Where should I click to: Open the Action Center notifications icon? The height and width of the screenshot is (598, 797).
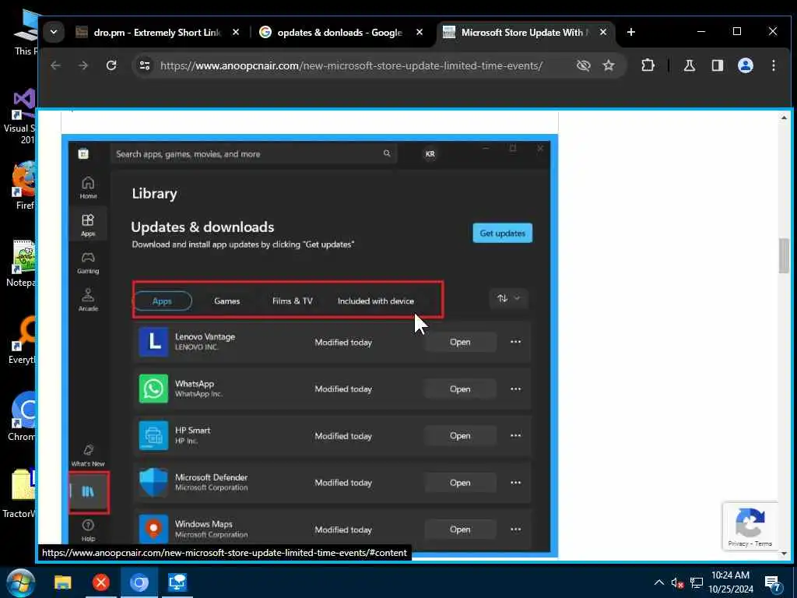click(x=773, y=583)
